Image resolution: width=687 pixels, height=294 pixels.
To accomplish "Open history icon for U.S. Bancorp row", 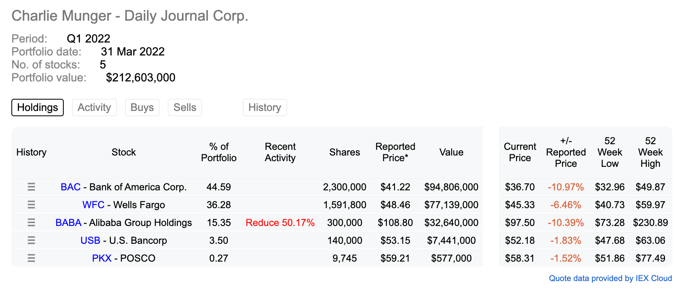I will pyautogui.click(x=31, y=240).
